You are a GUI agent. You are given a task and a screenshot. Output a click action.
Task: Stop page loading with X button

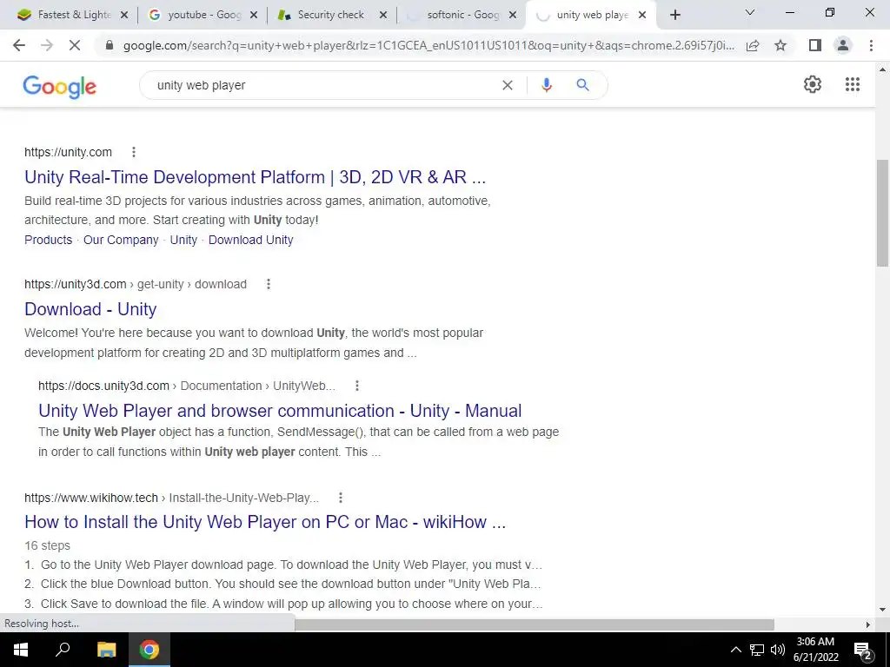(75, 45)
